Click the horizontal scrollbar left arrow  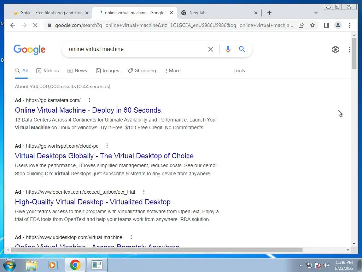click(8, 250)
